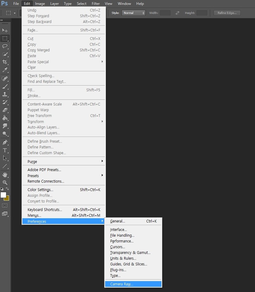
Task: Select the Hand tool
Action: (x=5, y=175)
